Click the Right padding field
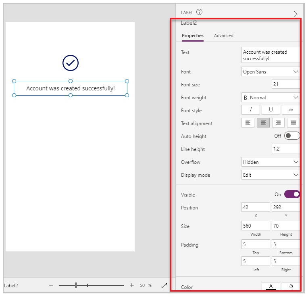 286,261
